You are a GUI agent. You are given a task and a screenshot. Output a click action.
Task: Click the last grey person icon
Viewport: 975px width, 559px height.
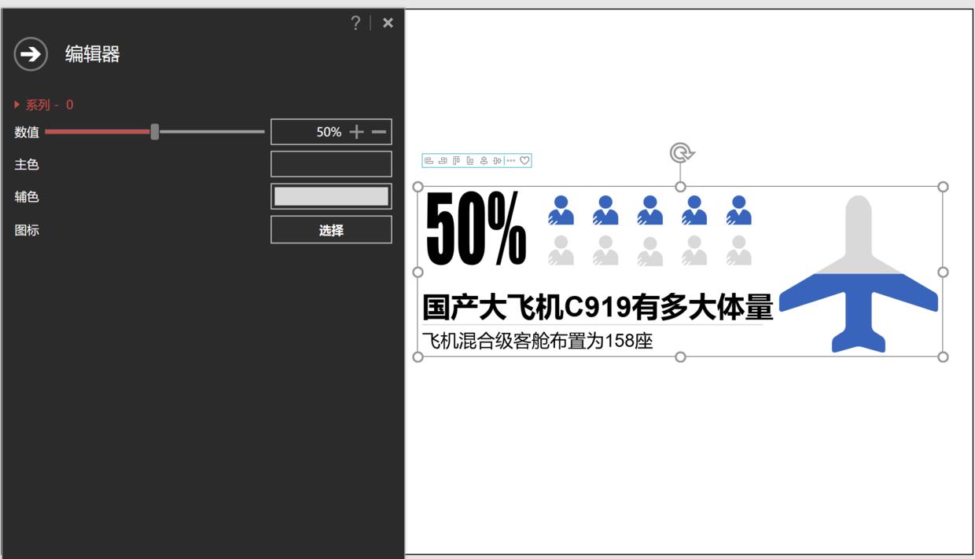tap(739, 250)
